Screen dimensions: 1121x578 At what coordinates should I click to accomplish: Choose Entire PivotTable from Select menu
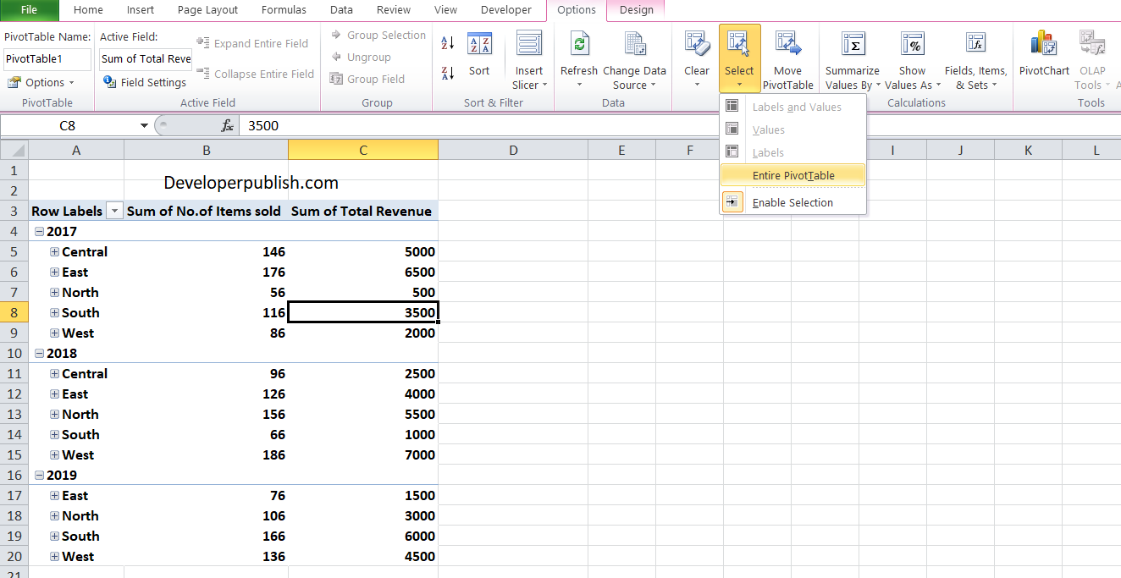[x=792, y=175]
